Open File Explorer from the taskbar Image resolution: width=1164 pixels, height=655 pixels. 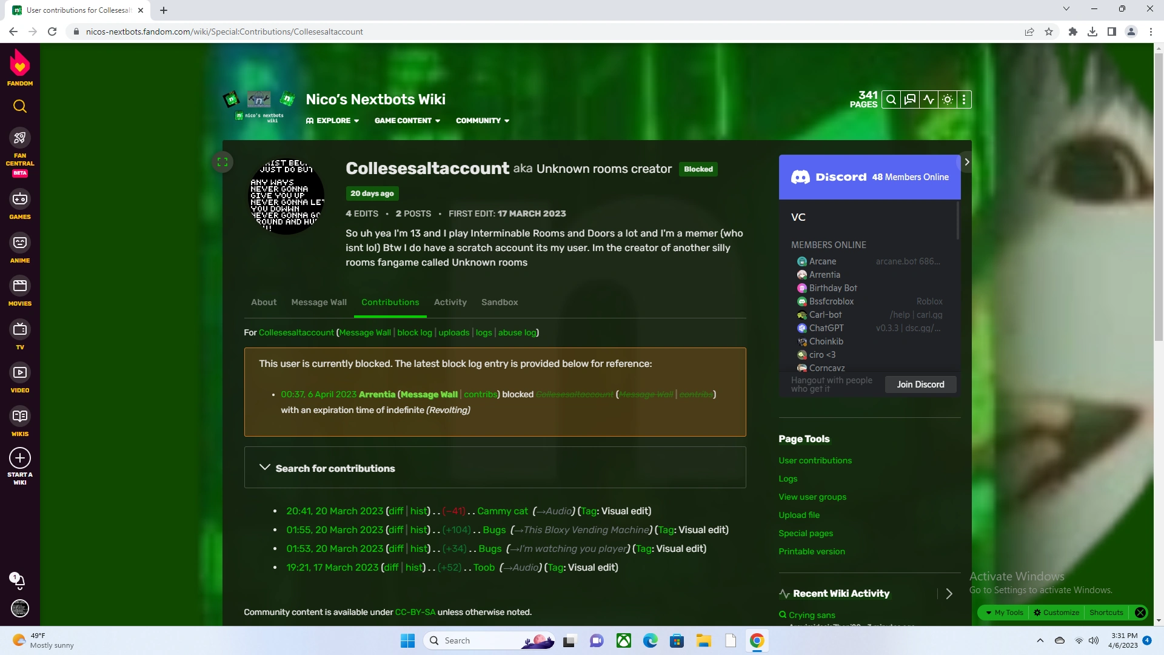pyautogui.click(x=704, y=640)
